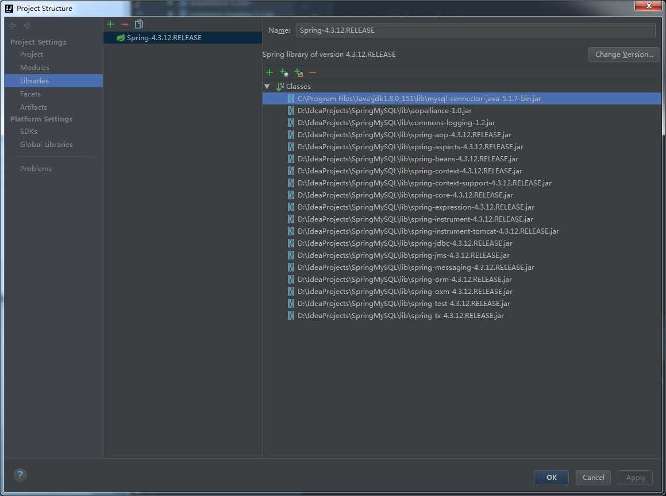666x496 pixels.
Task: Click the IntelliJ logo in title bar
Action: point(9,8)
